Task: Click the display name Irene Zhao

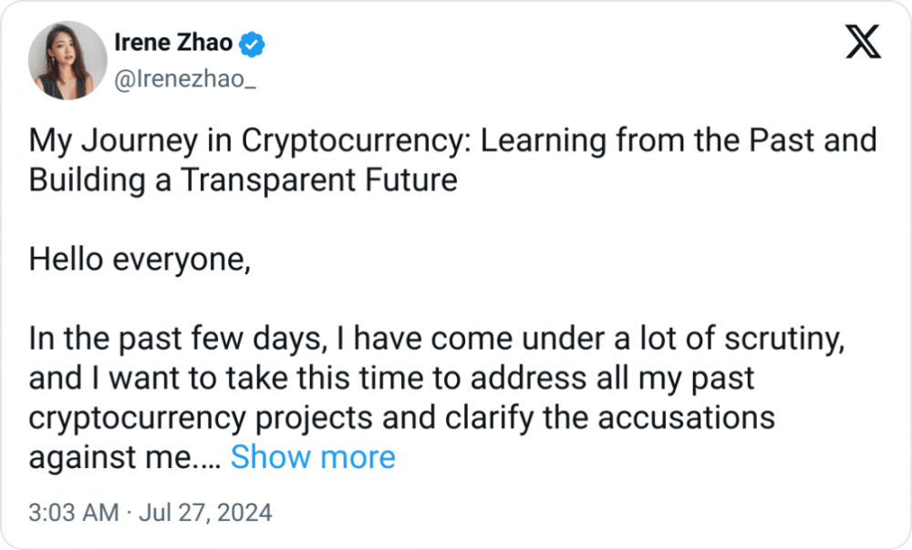Action: pyautogui.click(x=173, y=43)
